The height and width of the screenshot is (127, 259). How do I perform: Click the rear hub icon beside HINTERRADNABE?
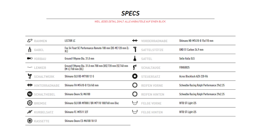tap(30, 85)
